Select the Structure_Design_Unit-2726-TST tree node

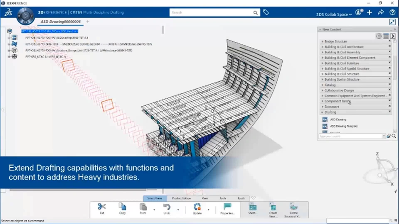[79, 50]
